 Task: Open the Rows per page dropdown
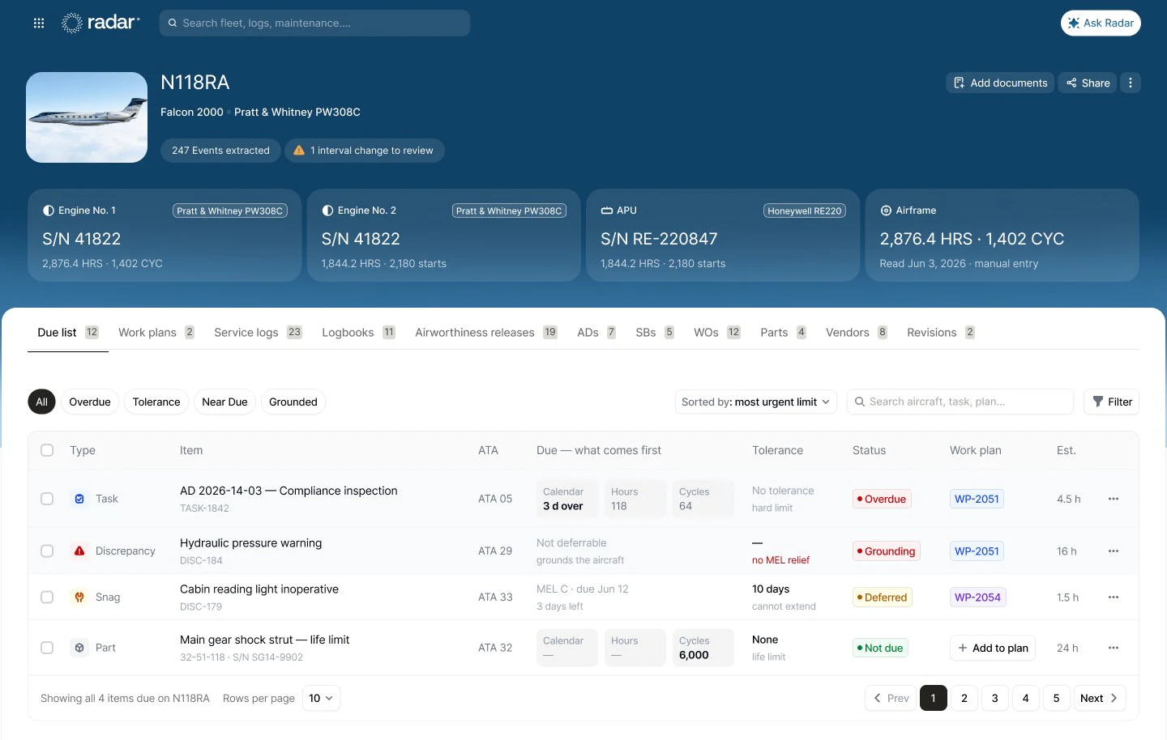321,698
